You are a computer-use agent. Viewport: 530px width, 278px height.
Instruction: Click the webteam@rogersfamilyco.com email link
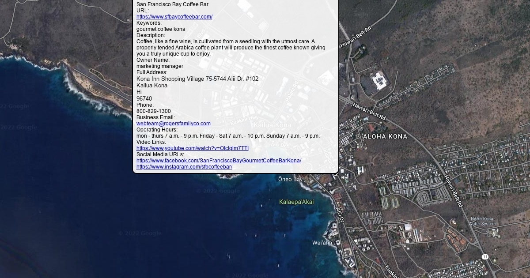tap(173, 124)
